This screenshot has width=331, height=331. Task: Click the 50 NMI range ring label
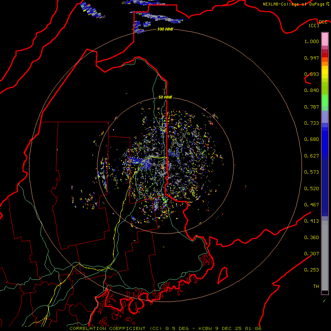(x=165, y=97)
